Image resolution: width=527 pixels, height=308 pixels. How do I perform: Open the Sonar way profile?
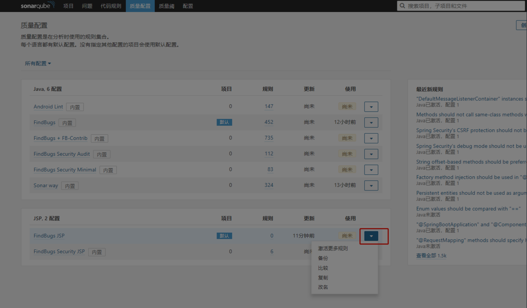pos(46,185)
